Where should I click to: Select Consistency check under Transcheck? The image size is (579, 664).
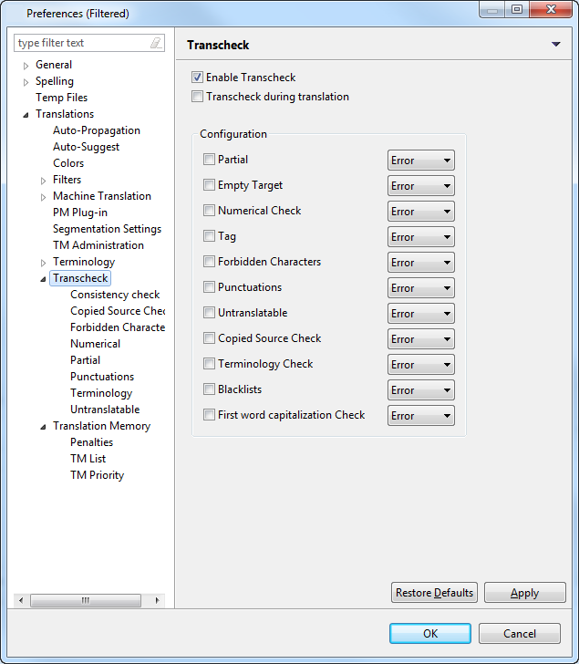click(x=115, y=295)
